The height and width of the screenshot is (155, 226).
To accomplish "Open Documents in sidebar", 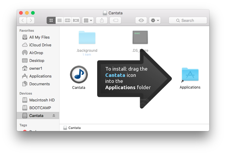I will (38, 84).
